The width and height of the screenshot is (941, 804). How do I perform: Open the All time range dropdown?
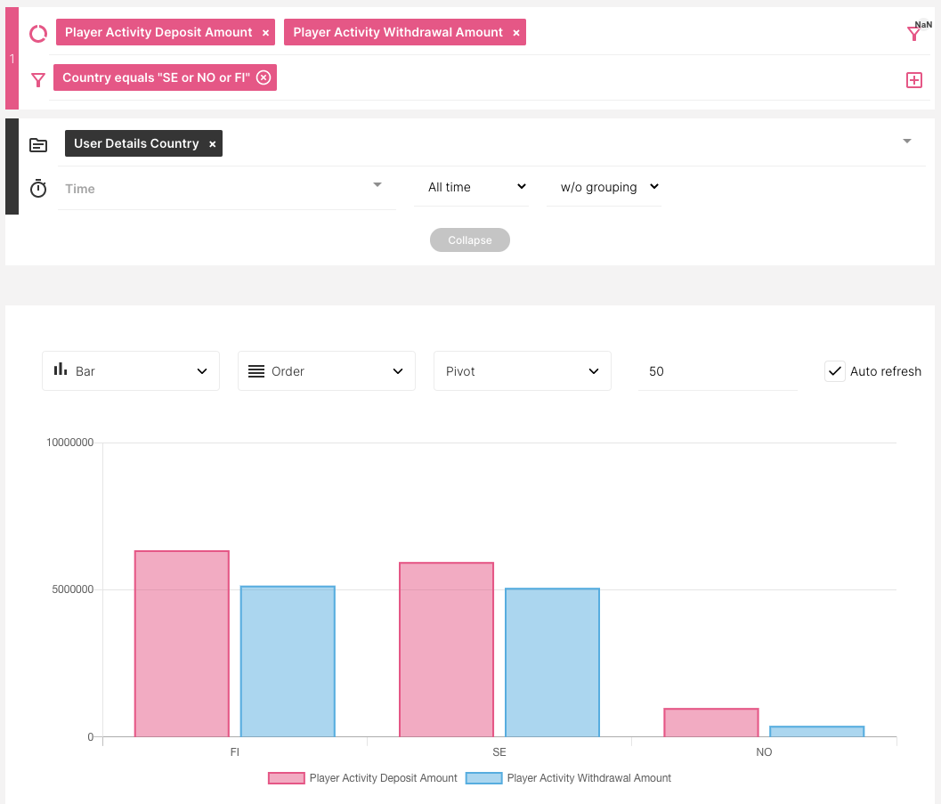pos(471,188)
